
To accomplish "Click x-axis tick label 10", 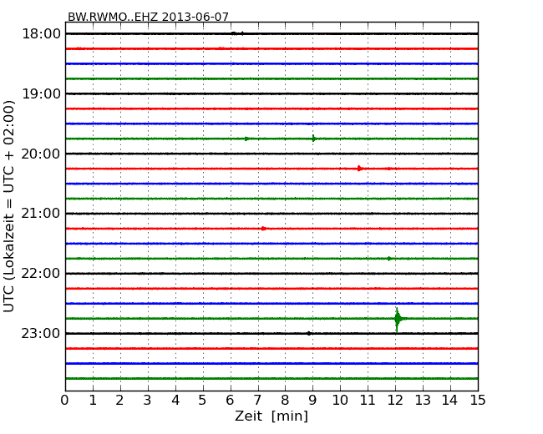I will [340, 401].
